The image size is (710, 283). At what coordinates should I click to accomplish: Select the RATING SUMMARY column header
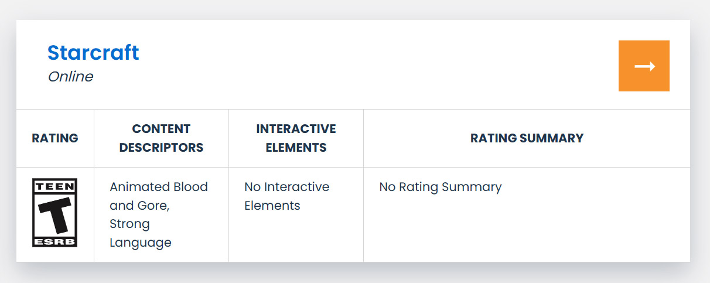coord(527,138)
